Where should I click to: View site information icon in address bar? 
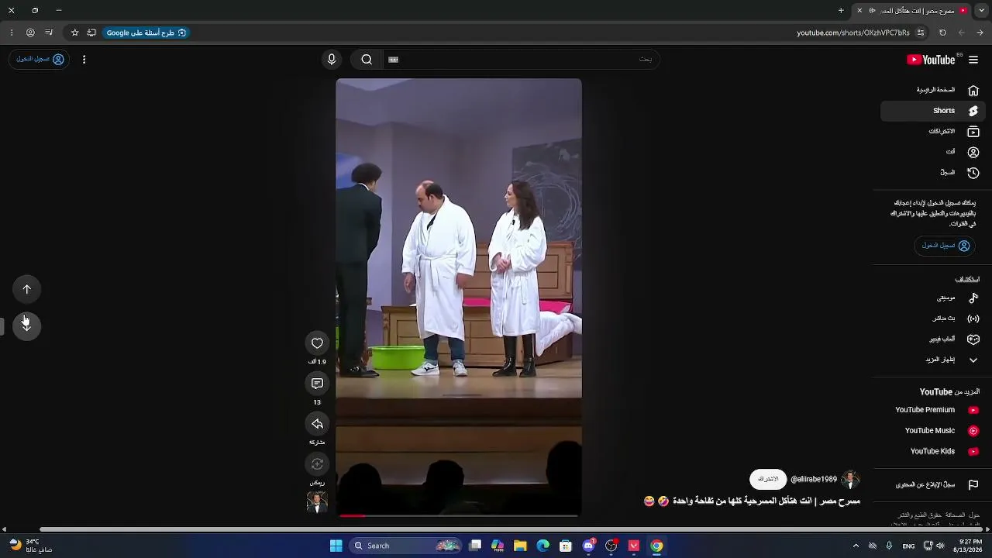tap(921, 33)
